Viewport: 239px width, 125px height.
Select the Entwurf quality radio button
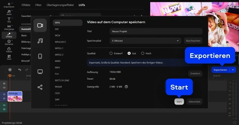[111, 53]
